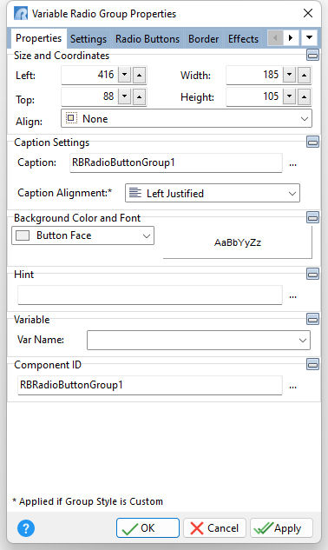The image size is (328, 550).
Task: Switch to the Effects tab
Action: 243,38
